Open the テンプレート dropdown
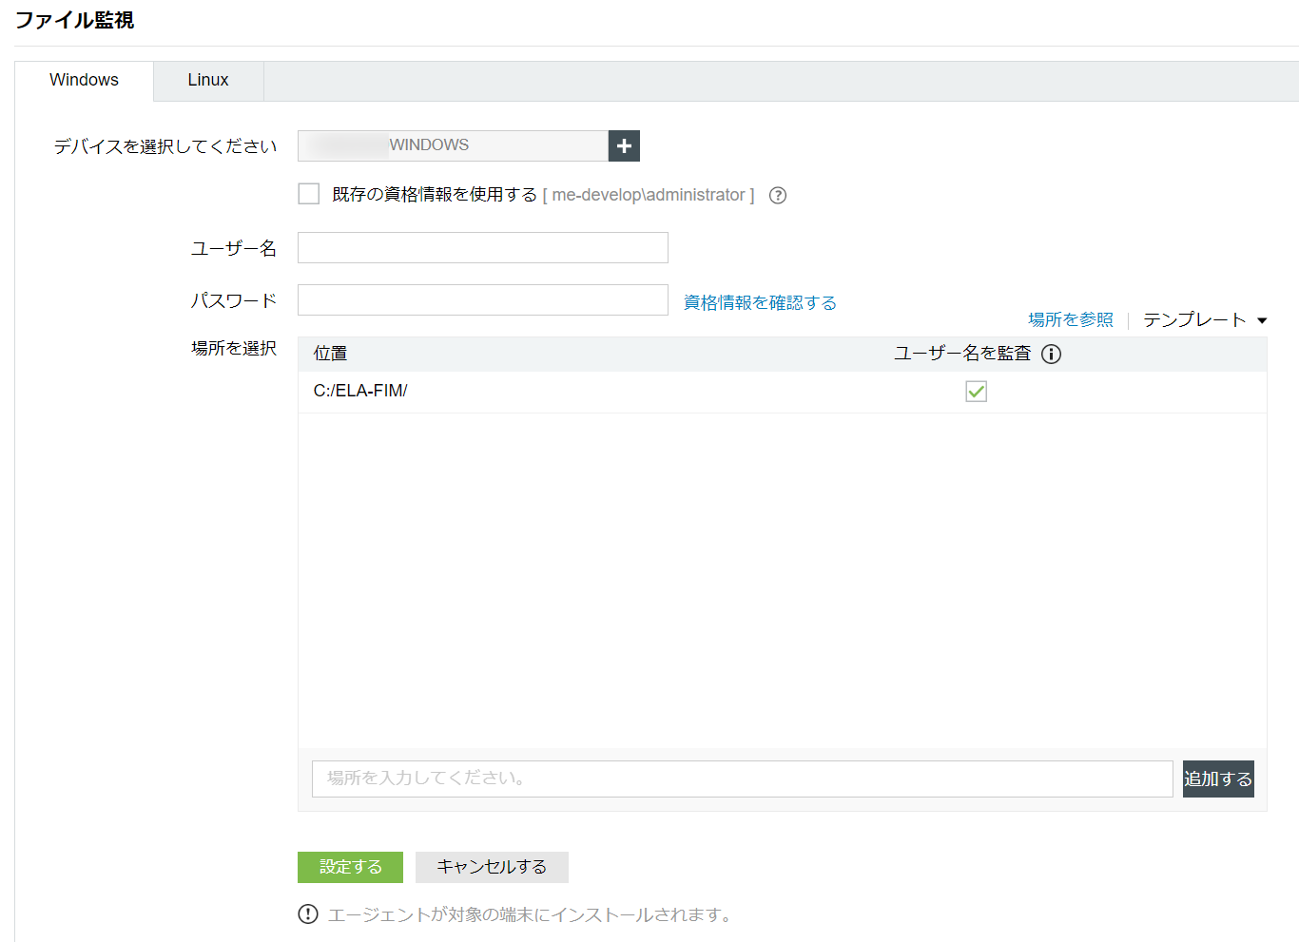This screenshot has height=942, width=1299. pos(1205,320)
